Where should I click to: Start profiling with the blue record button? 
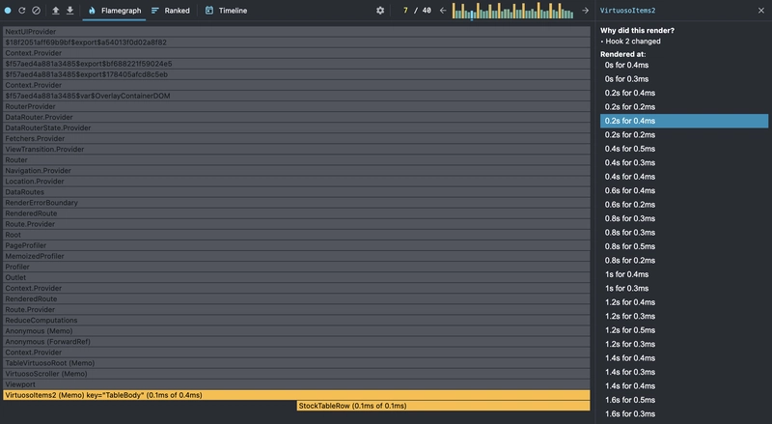click(8, 11)
